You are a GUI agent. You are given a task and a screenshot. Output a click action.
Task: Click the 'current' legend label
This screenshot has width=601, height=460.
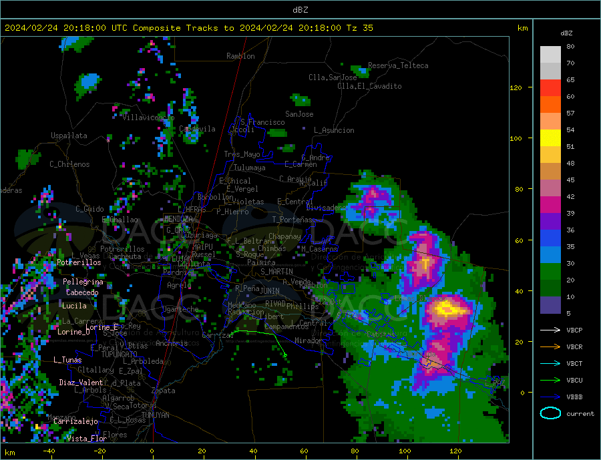point(580,414)
